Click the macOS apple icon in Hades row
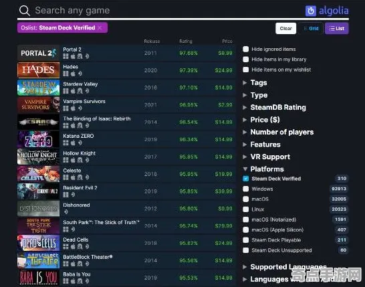This screenshot has width=365, height=287. click(73, 74)
